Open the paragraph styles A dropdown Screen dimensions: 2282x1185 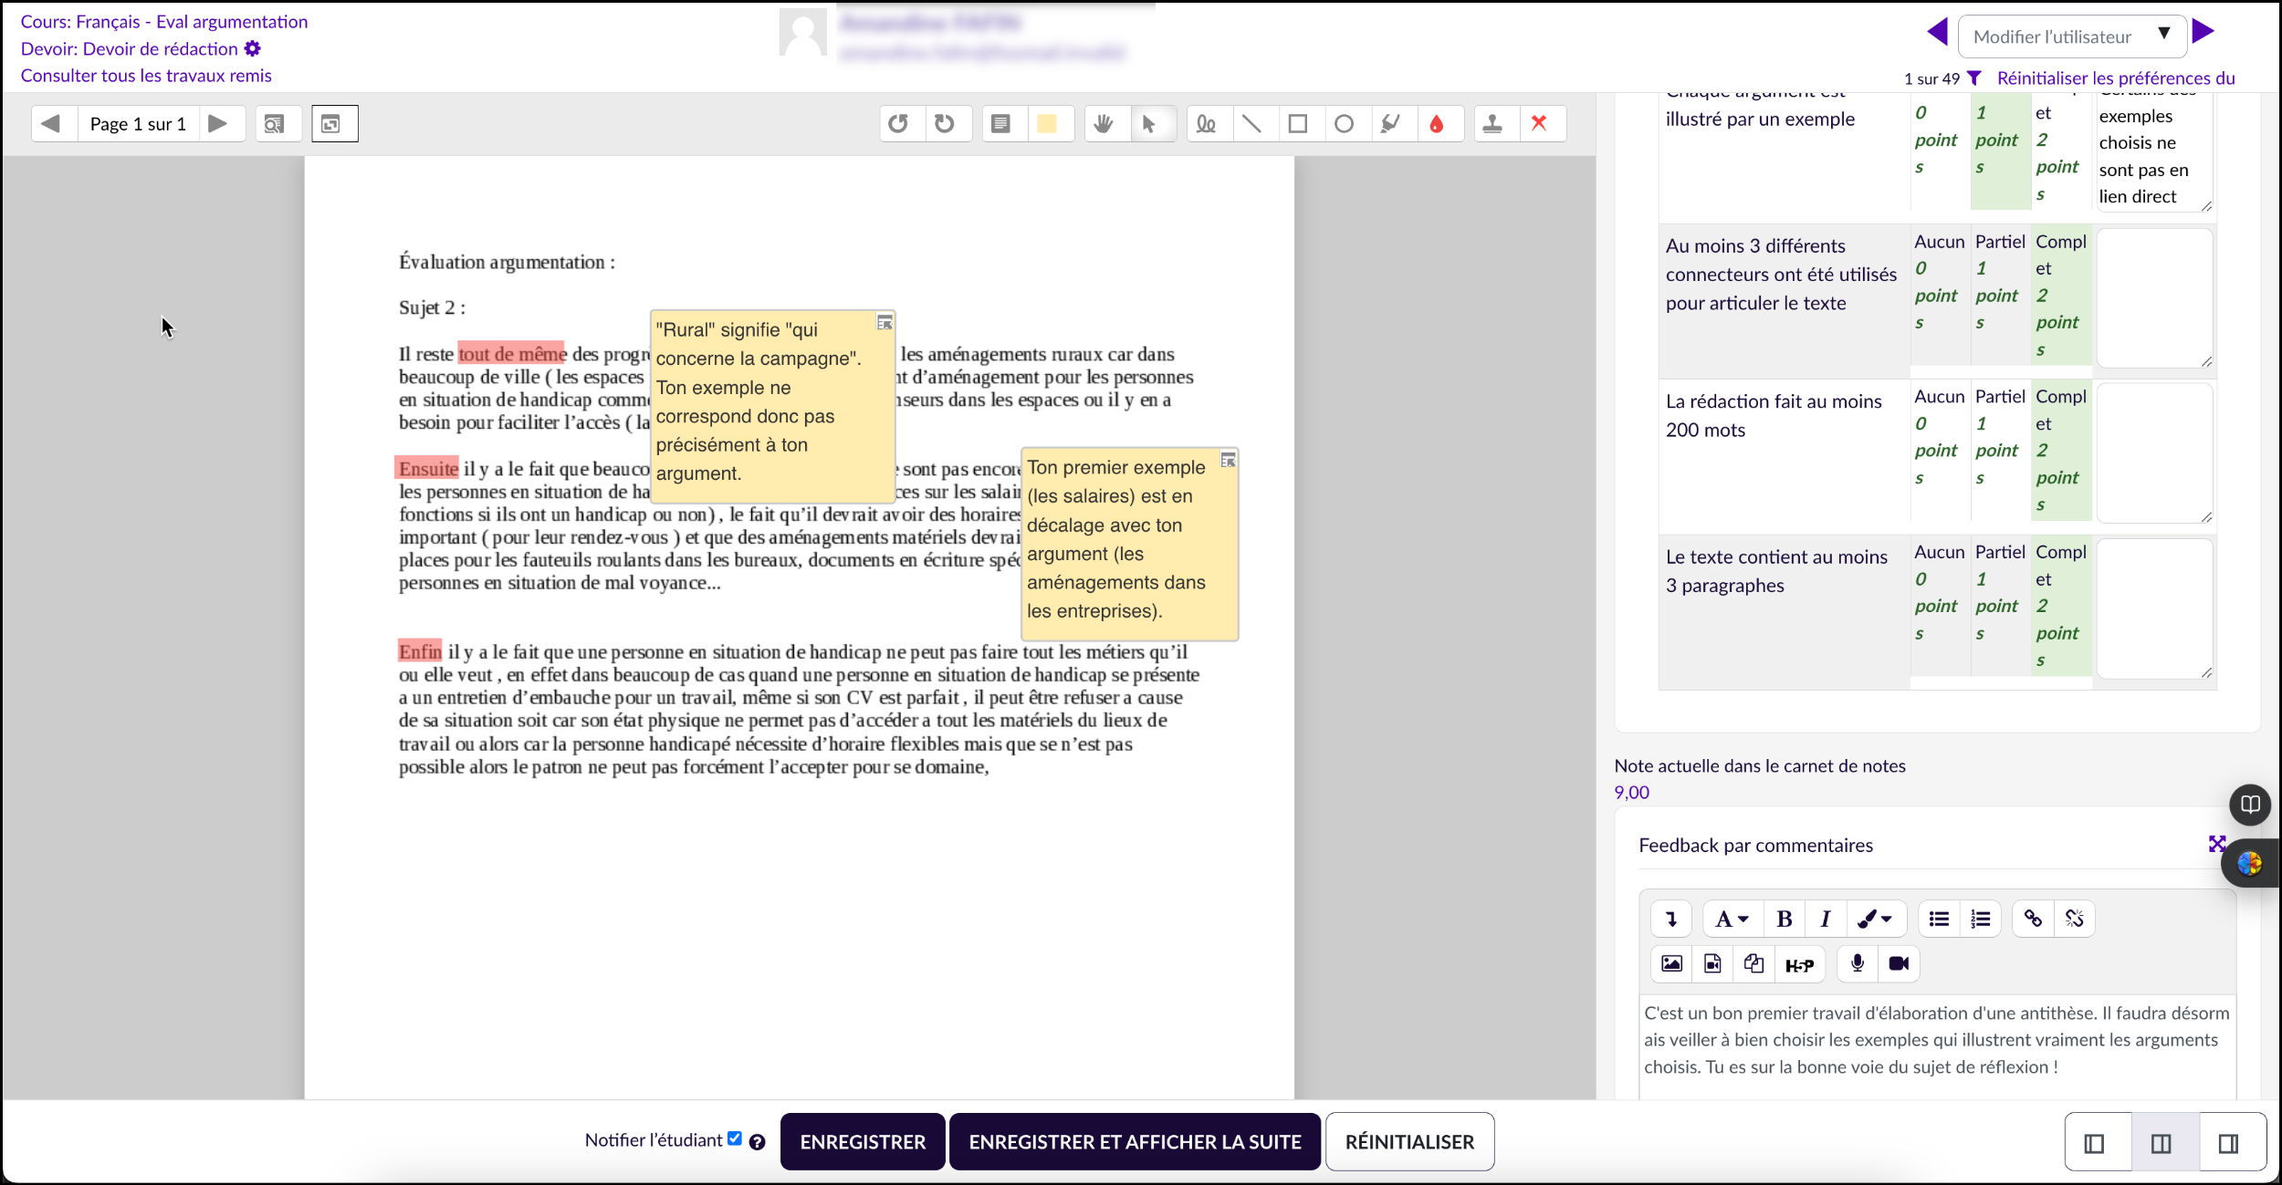coord(1731,919)
